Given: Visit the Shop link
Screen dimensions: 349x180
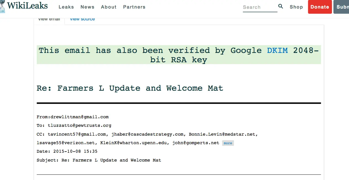Looking at the screenshot, I should click(x=296, y=7).
